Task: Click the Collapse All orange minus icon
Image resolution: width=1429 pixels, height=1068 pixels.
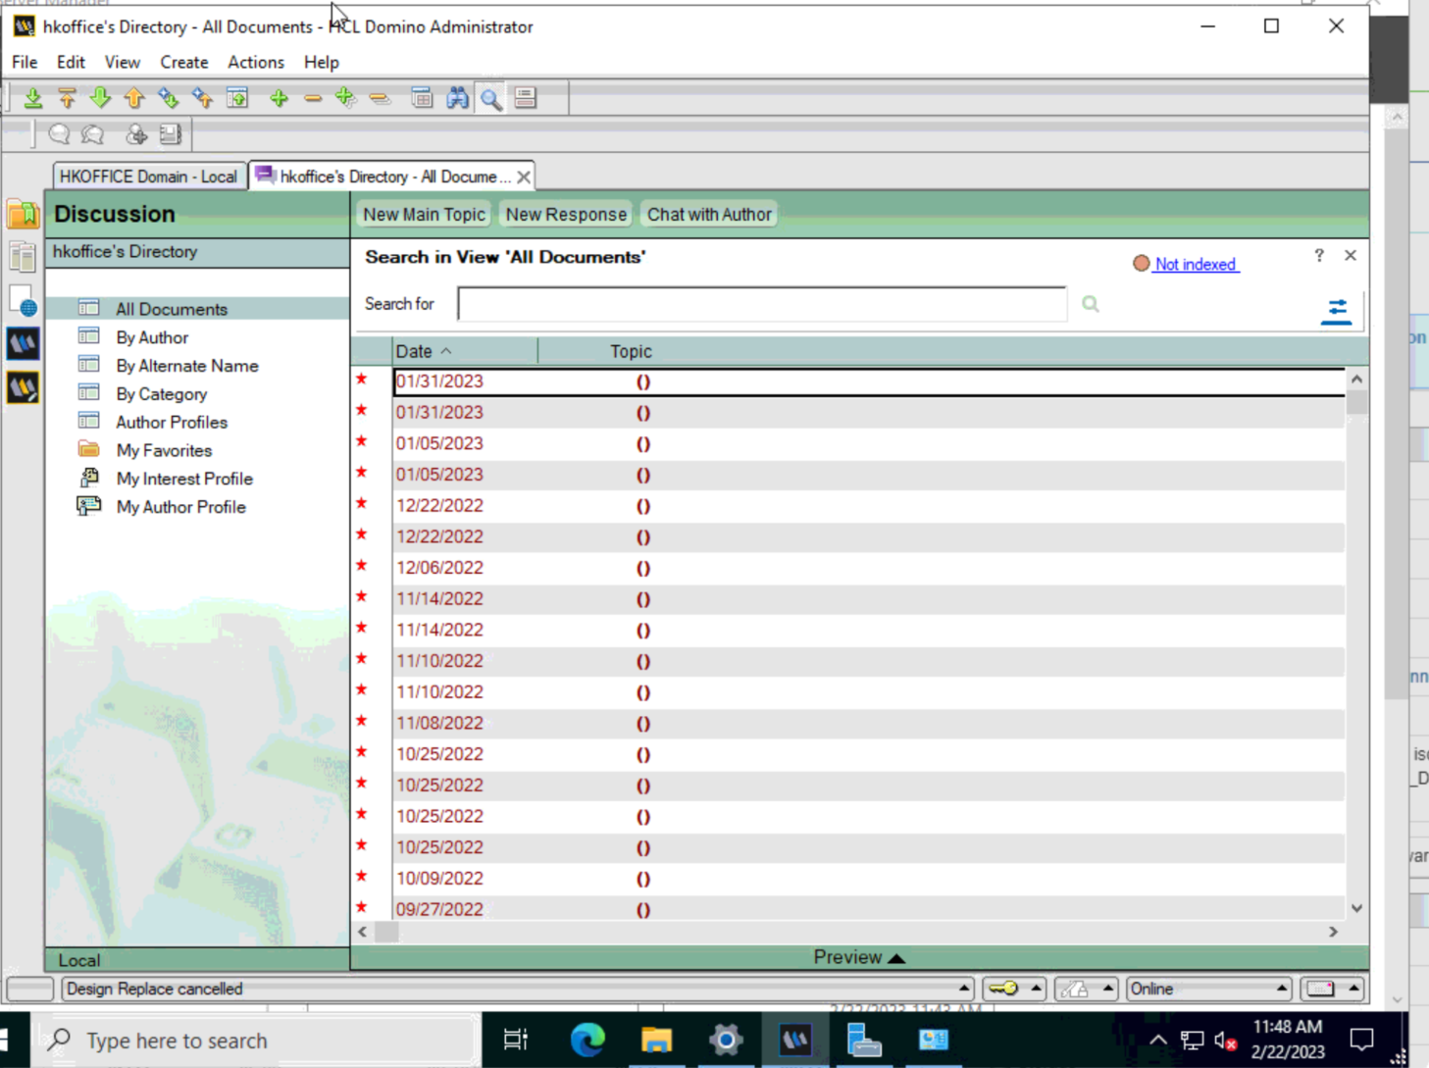Action: click(x=313, y=98)
